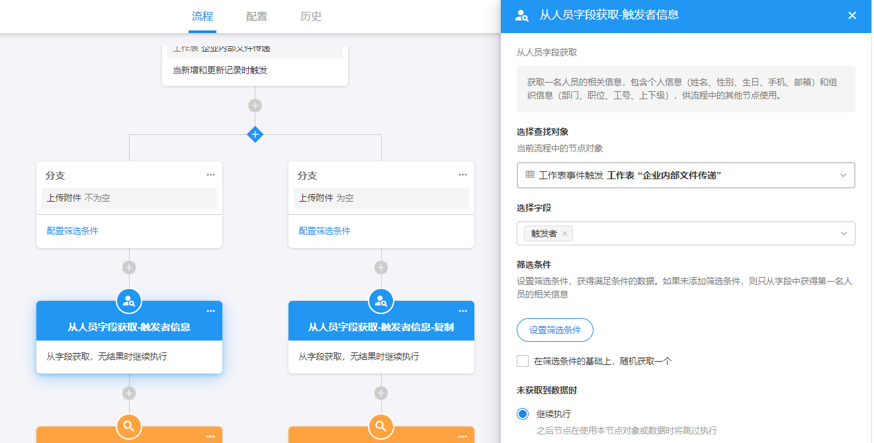Click plus icon below the left 分支 card
Viewport: 874px width, 443px height.
129,267
